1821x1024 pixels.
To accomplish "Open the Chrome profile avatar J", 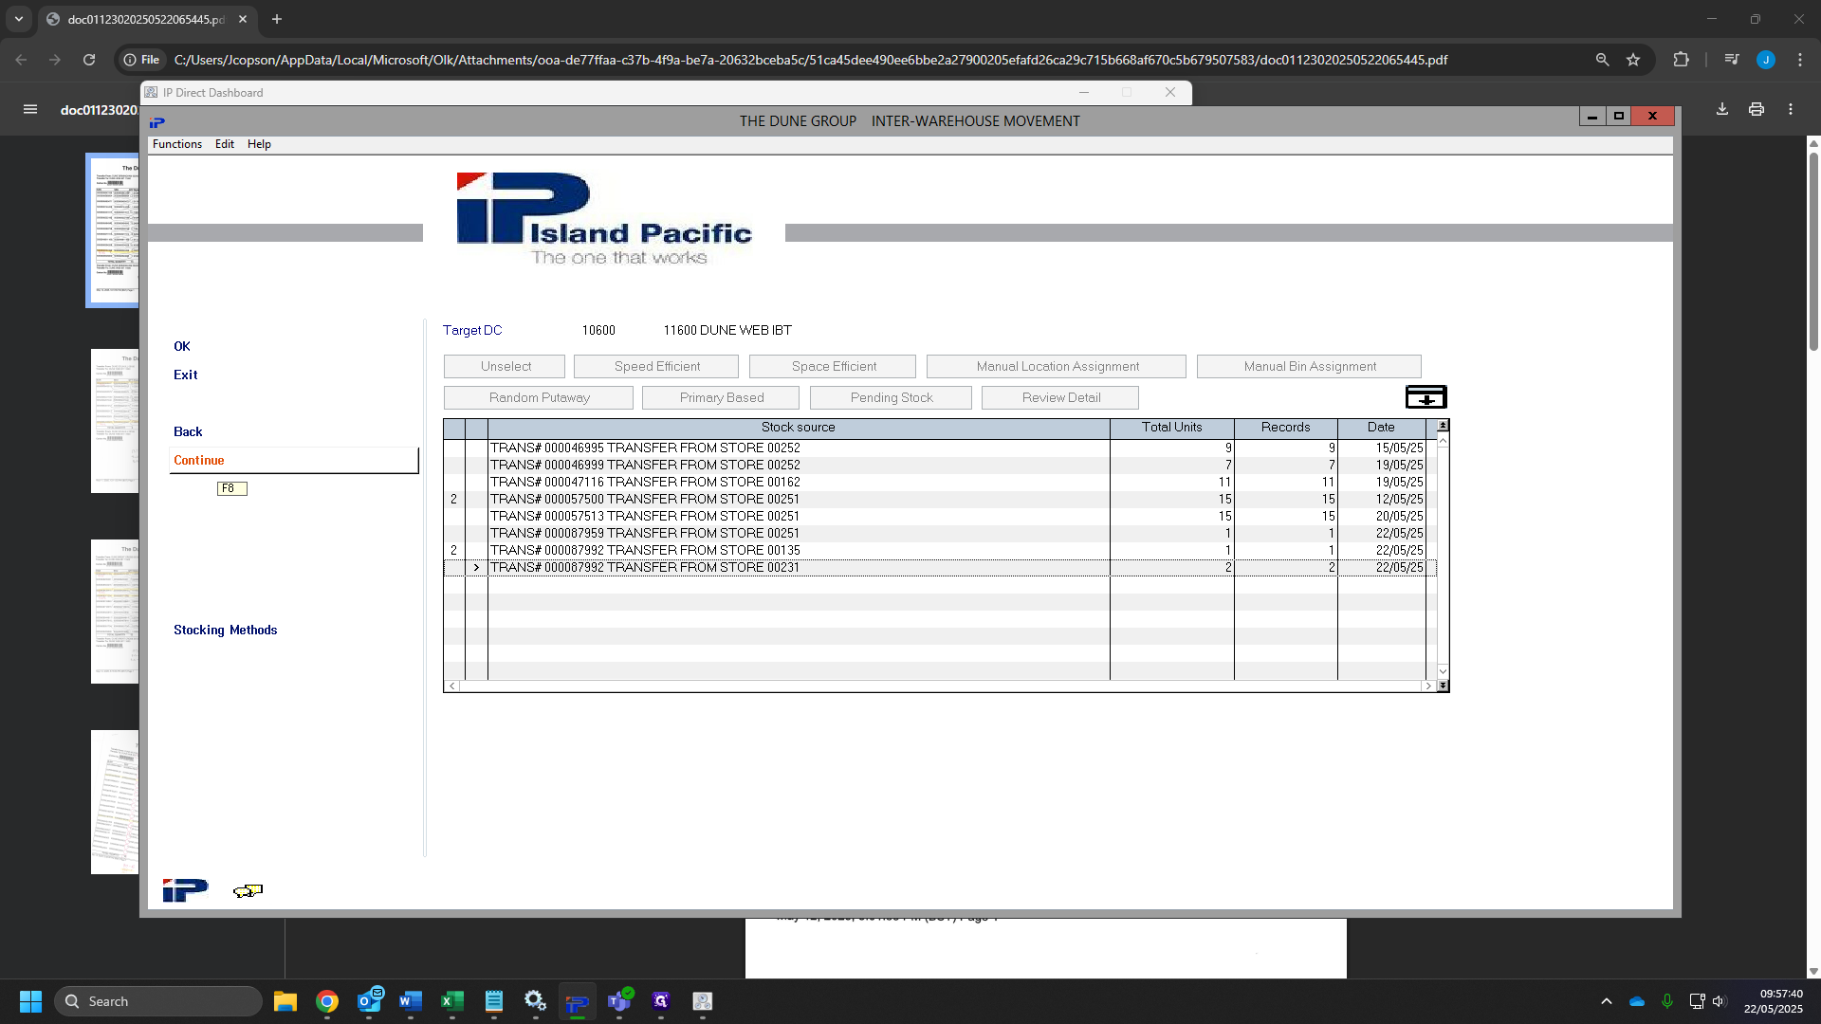I will [1766, 60].
